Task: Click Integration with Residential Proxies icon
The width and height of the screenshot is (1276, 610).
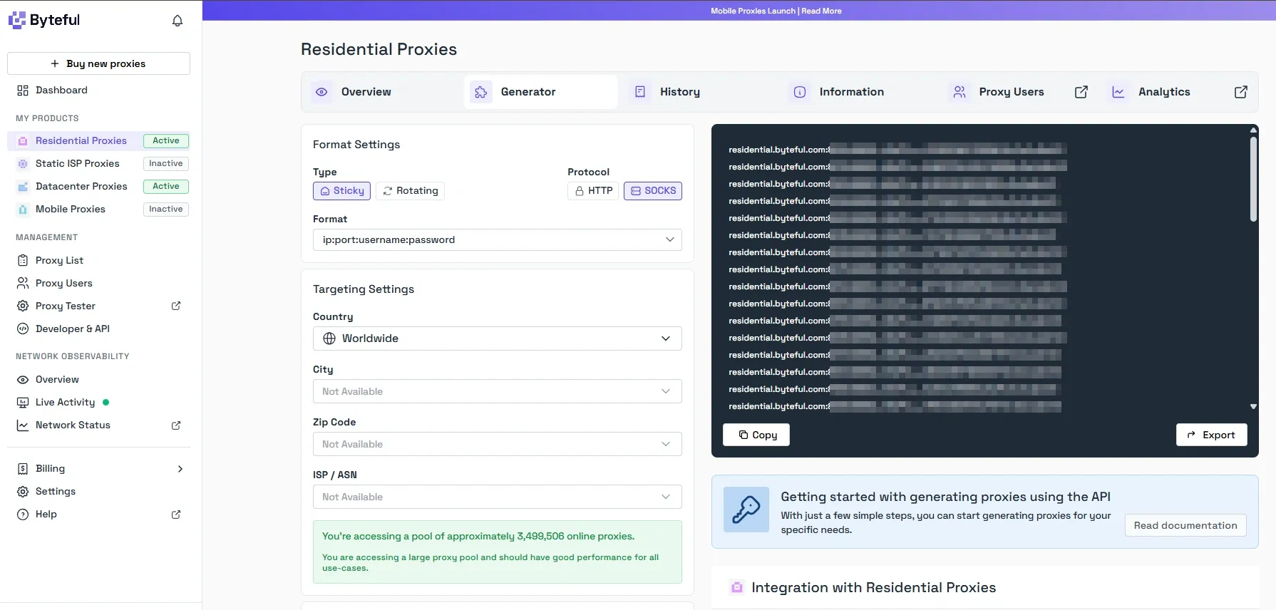Action: click(x=737, y=588)
